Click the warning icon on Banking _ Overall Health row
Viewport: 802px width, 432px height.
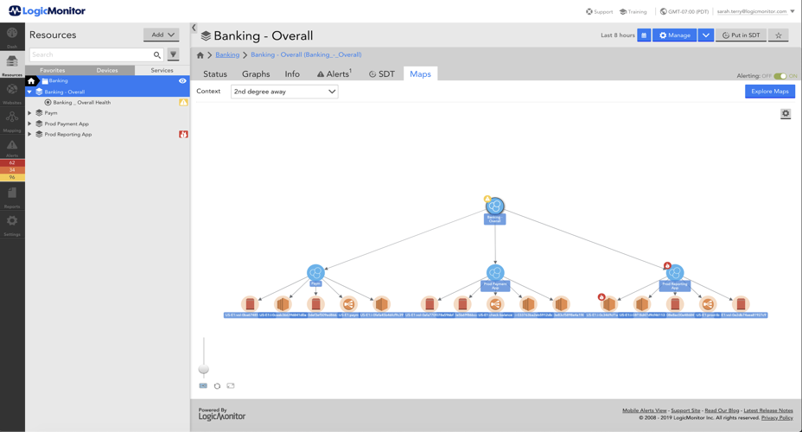(x=183, y=102)
